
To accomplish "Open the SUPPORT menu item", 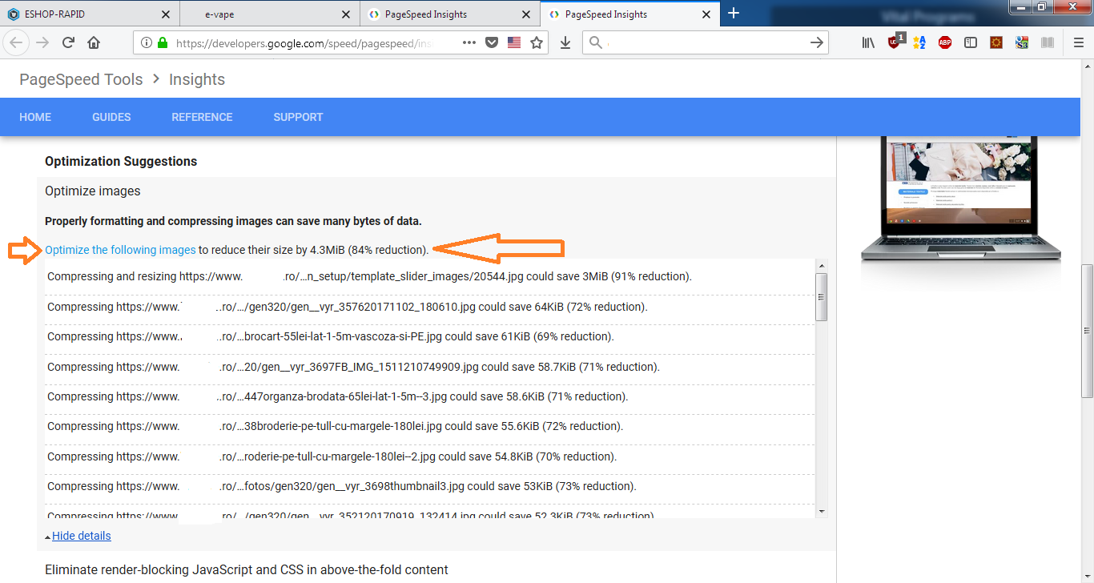I will [298, 117].
